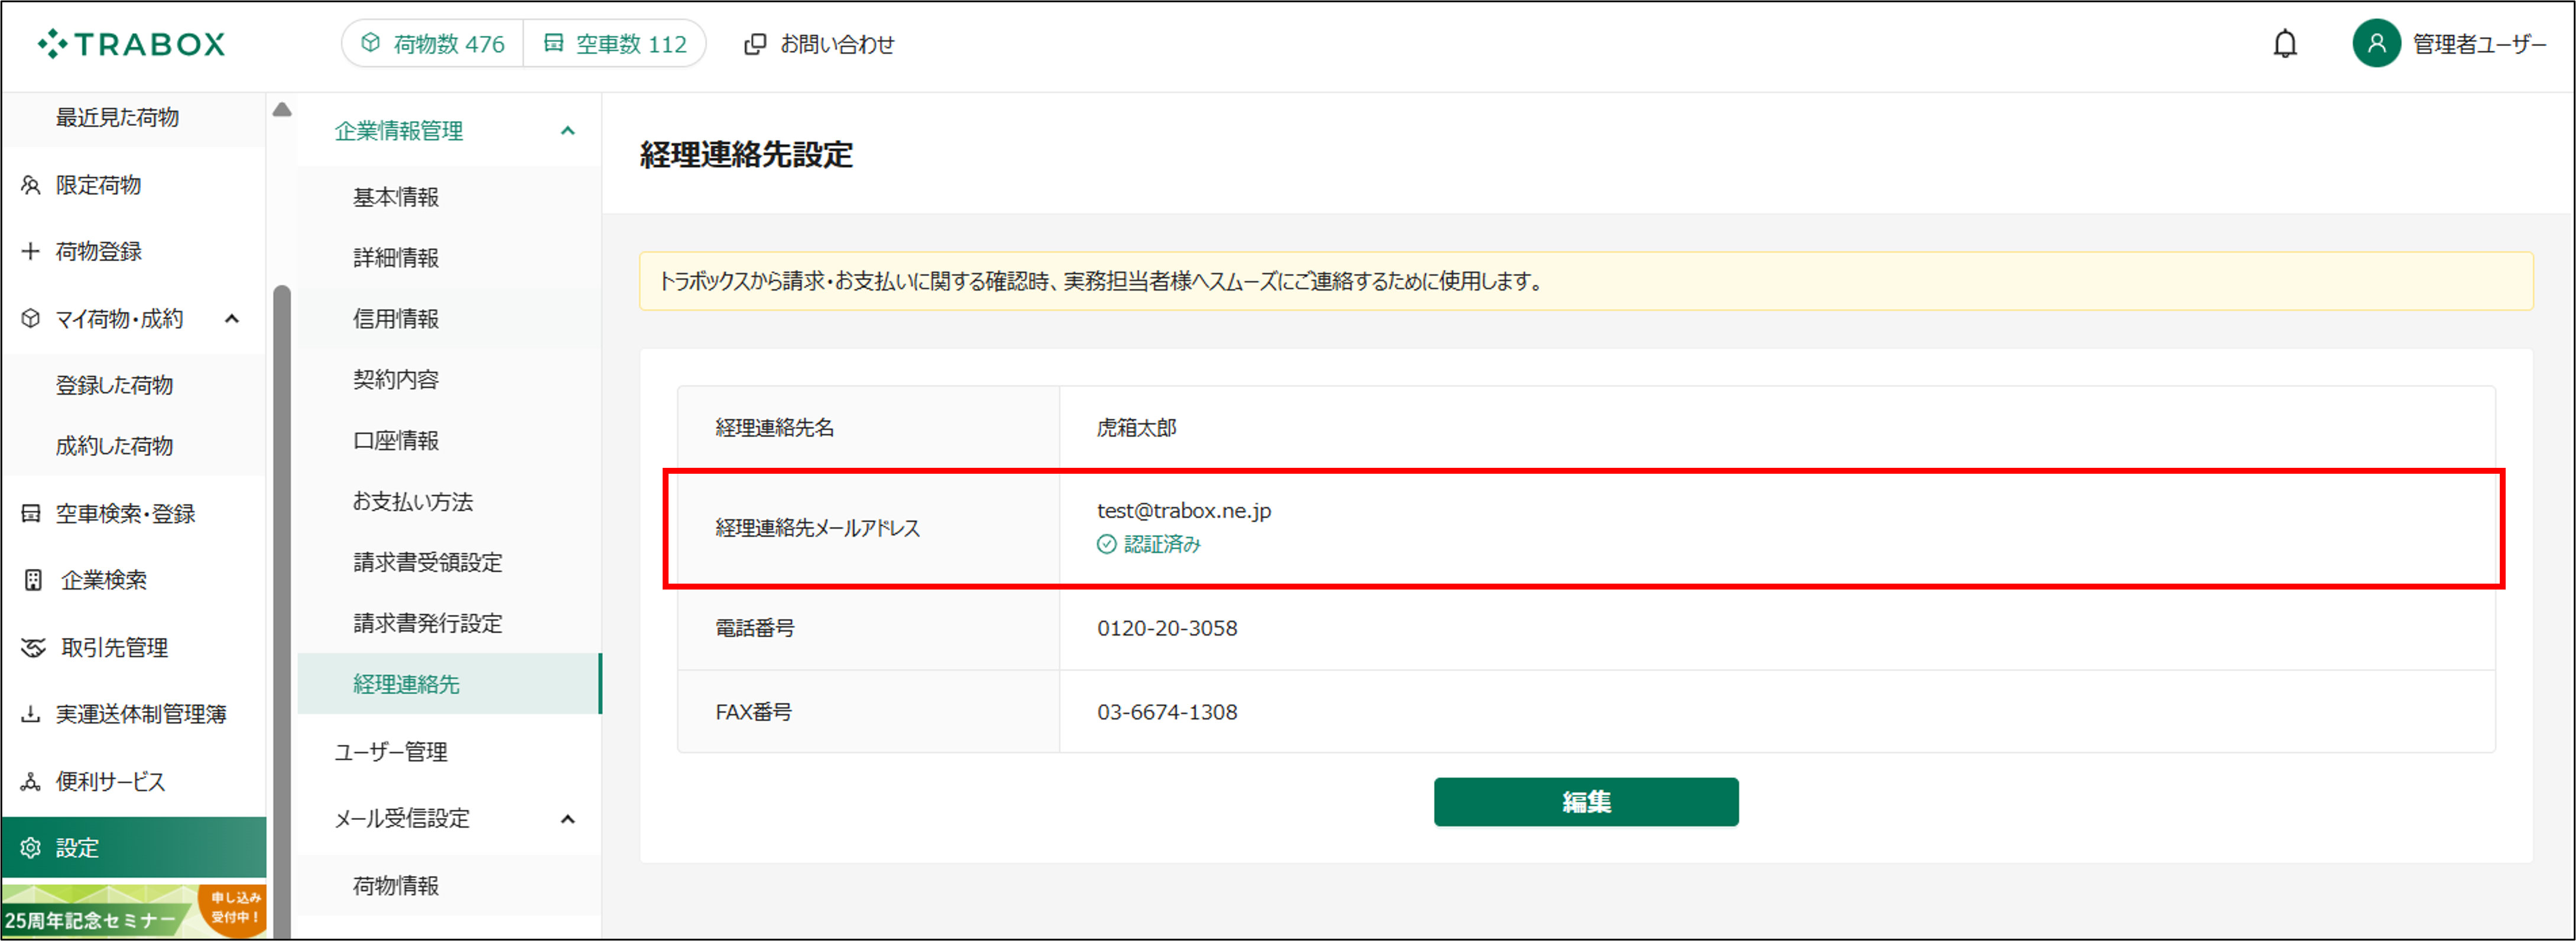Open お支払い方法 in settings menu
Image resolution: width=2576 pixels, height=941 pixels.
pos(449,502)
